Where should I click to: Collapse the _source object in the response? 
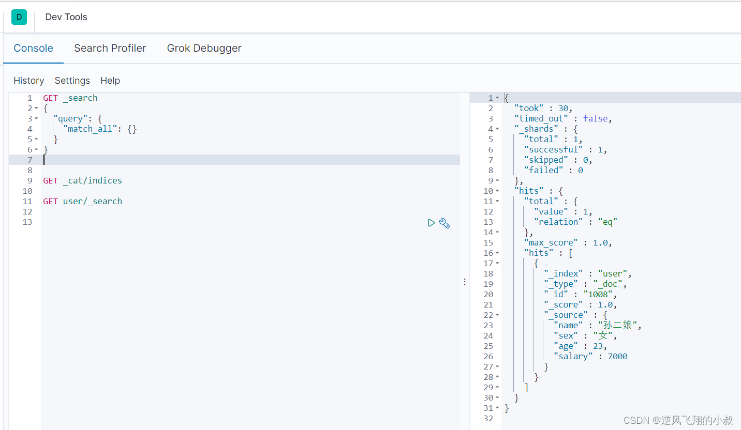point(497,315)
